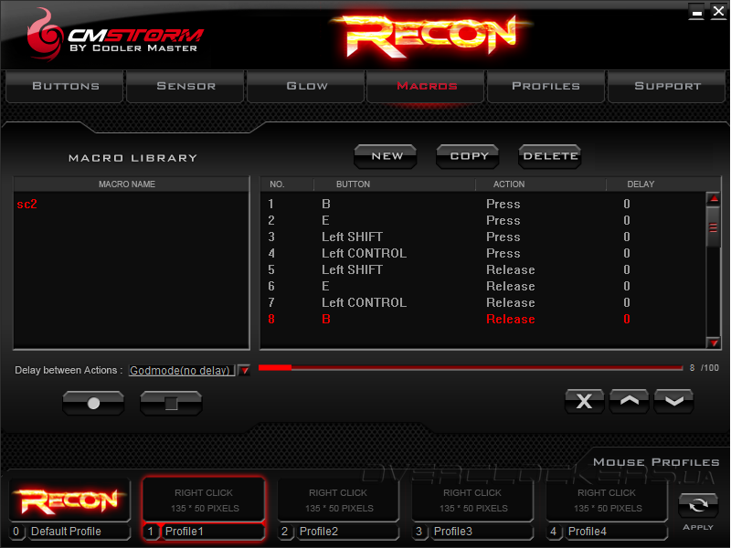Open the delay between actions dropdown arrow
731x548 pixels.
[244, 371]
